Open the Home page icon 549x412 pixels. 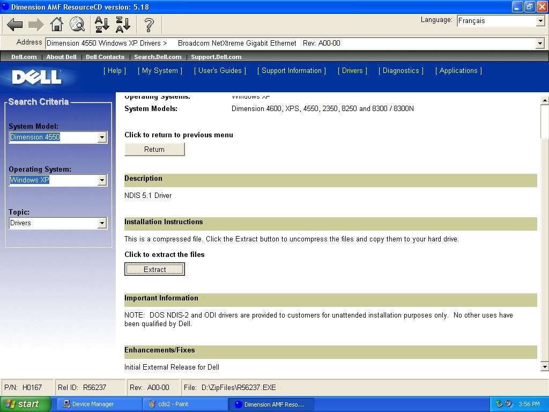point(57,25)
